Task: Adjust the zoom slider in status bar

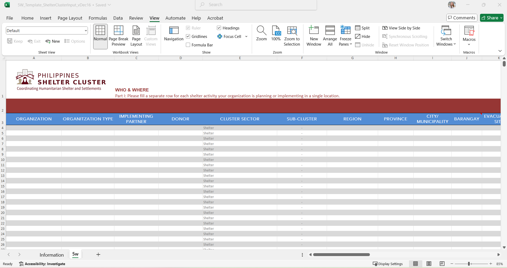Action: [469, 264]
